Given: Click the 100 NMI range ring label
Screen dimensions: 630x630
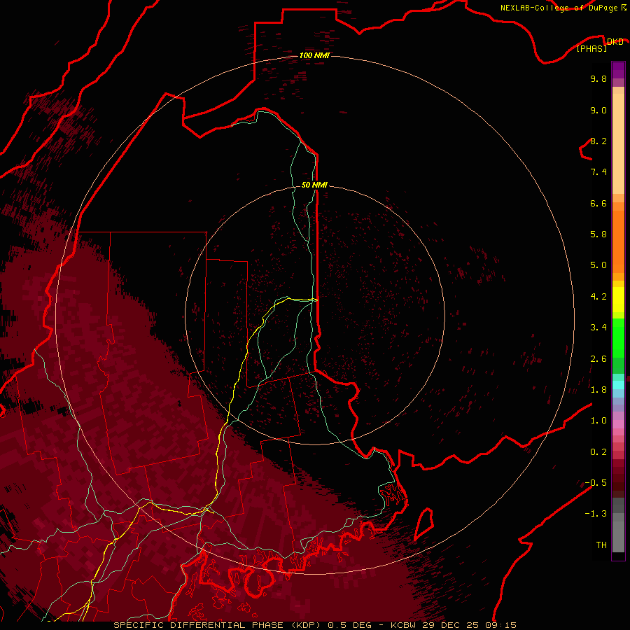Looking at the screenshot, I should [x=314, y=55].
